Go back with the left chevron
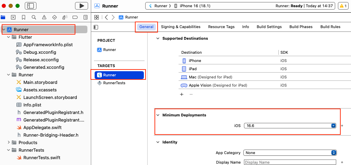 point(106,17)
